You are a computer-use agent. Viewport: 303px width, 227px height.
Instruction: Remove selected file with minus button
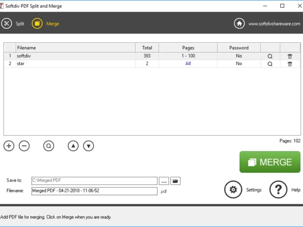coord(24,146)
